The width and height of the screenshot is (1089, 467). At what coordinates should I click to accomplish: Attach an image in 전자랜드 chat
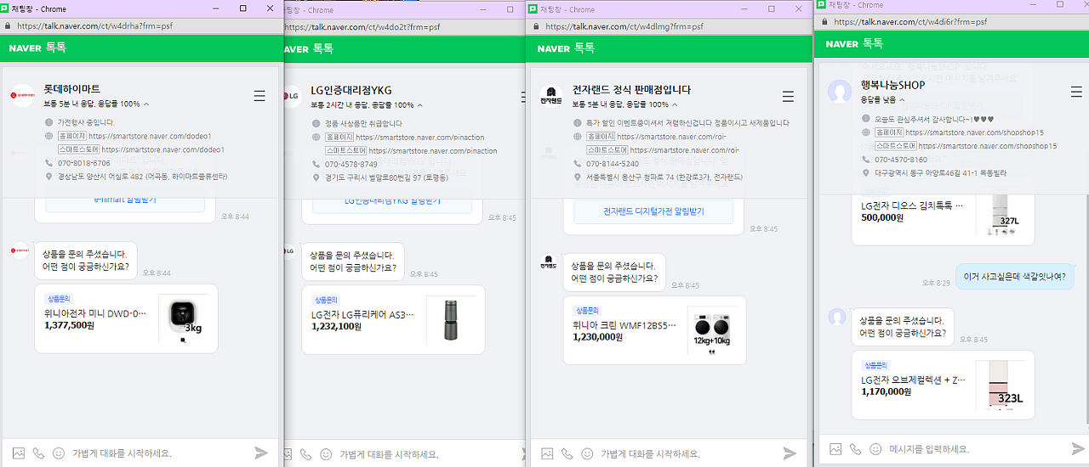click(546, 453)
